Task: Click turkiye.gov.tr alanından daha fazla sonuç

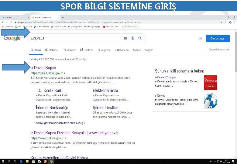Action: (60, 123)
